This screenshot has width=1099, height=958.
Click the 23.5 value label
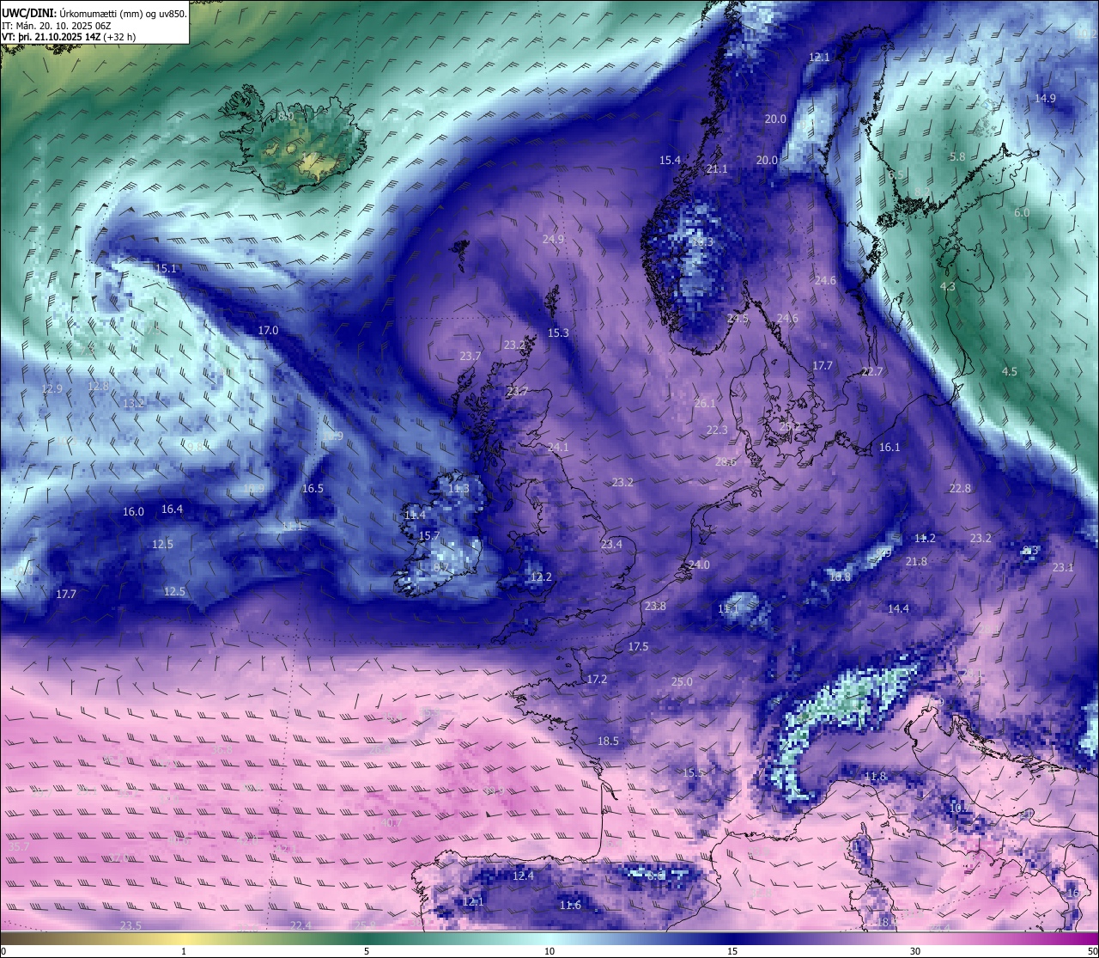[131, 926]
